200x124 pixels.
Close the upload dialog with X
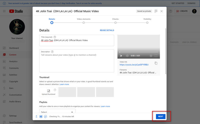(161, 11)
